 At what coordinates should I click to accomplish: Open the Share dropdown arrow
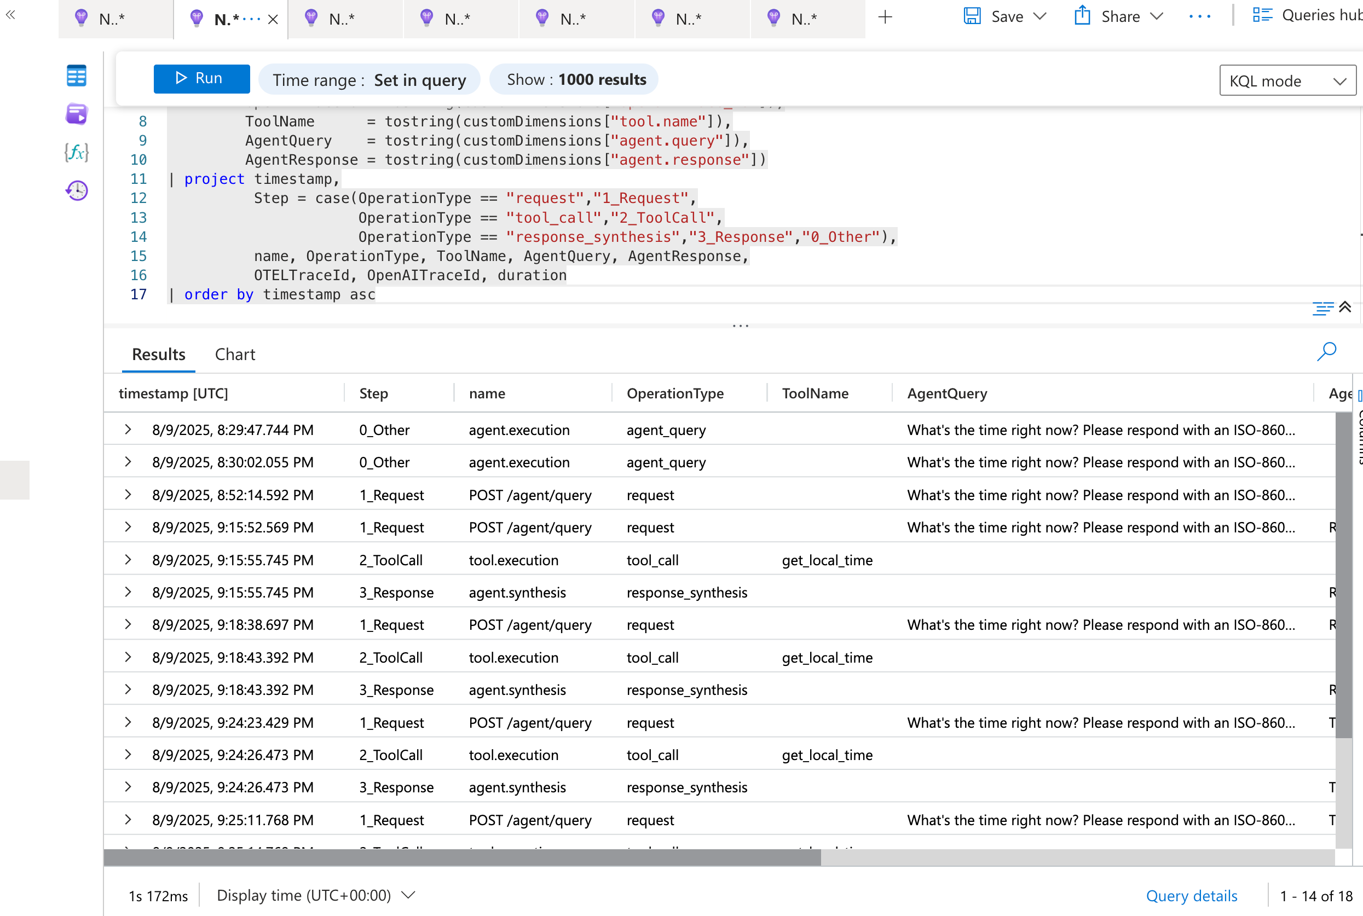(1156, 16)
